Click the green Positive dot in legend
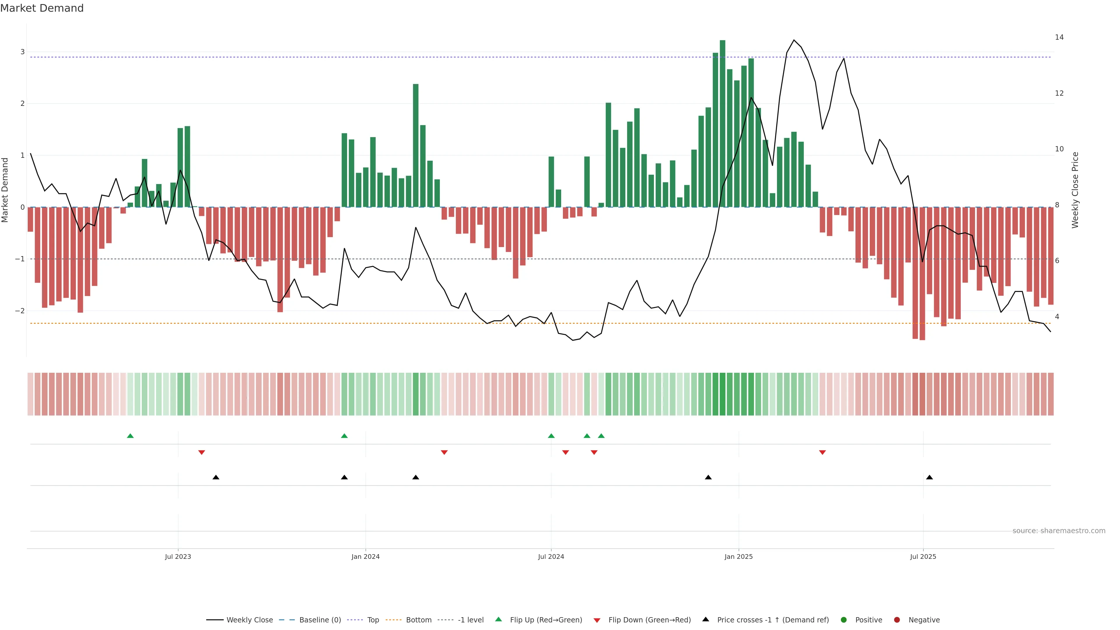Screen dimensions: 1120x630 tap(844, 620)
